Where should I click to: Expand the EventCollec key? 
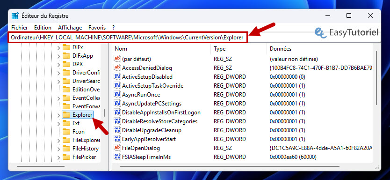tap(59, 98)
